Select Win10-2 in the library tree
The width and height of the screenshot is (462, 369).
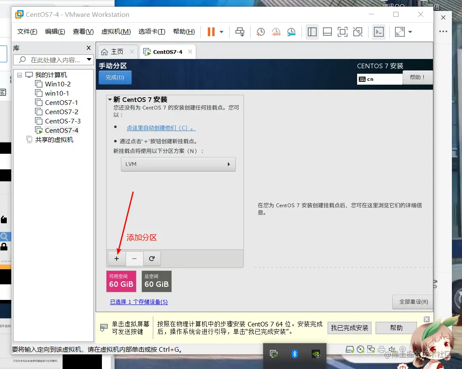pyautogui.click(x=58, y=84)
